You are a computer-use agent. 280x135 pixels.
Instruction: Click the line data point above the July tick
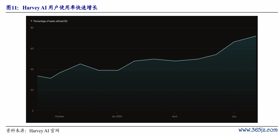[234, 42]
